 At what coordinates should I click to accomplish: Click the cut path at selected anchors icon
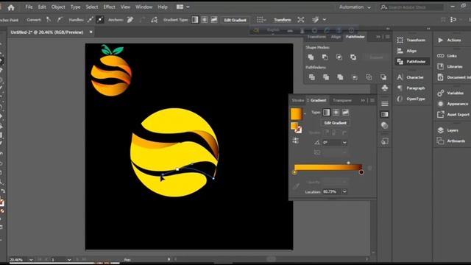tap(154, 20)
